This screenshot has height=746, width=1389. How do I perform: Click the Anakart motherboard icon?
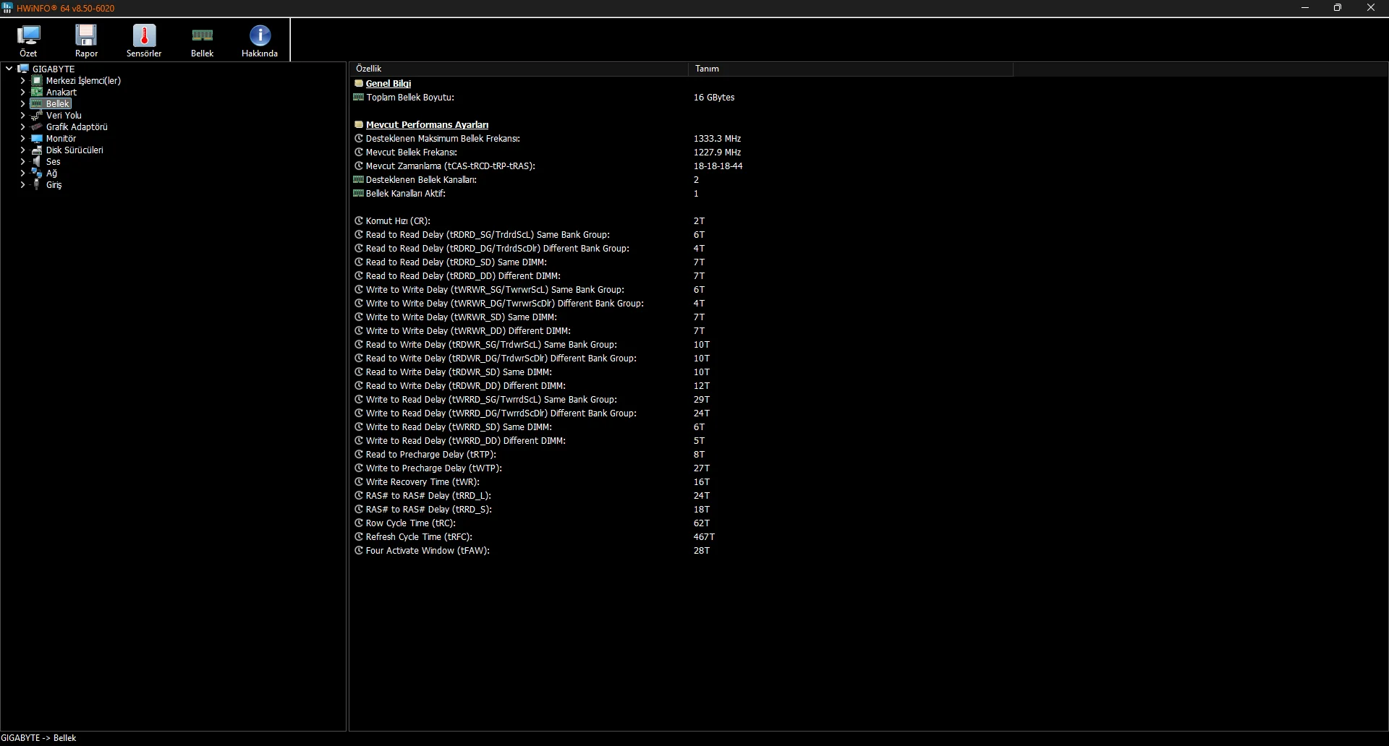pos(37,92)
